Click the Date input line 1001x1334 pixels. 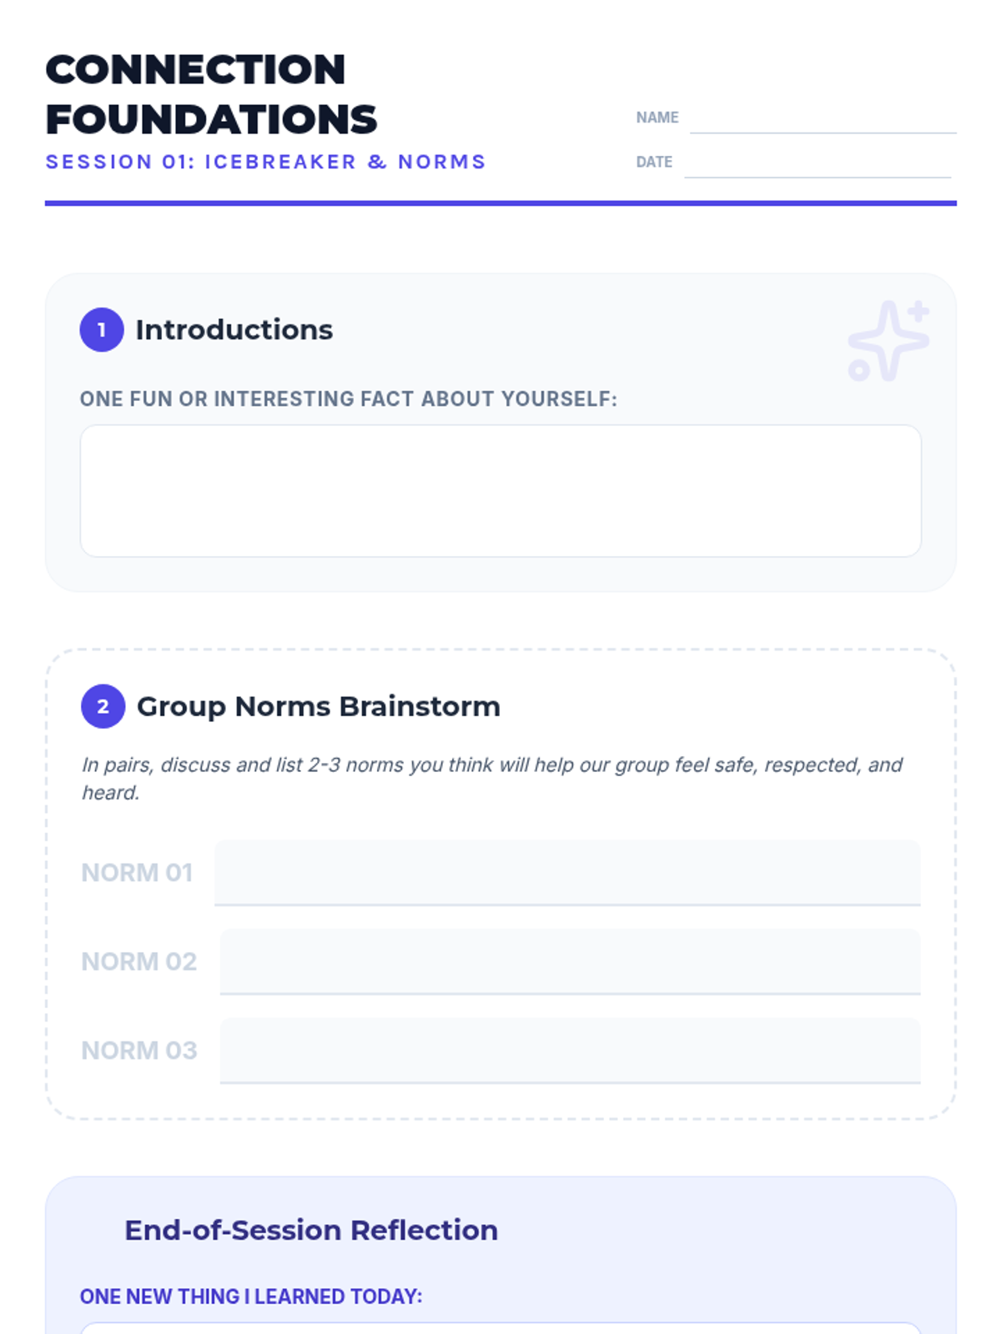coord(817,163)
